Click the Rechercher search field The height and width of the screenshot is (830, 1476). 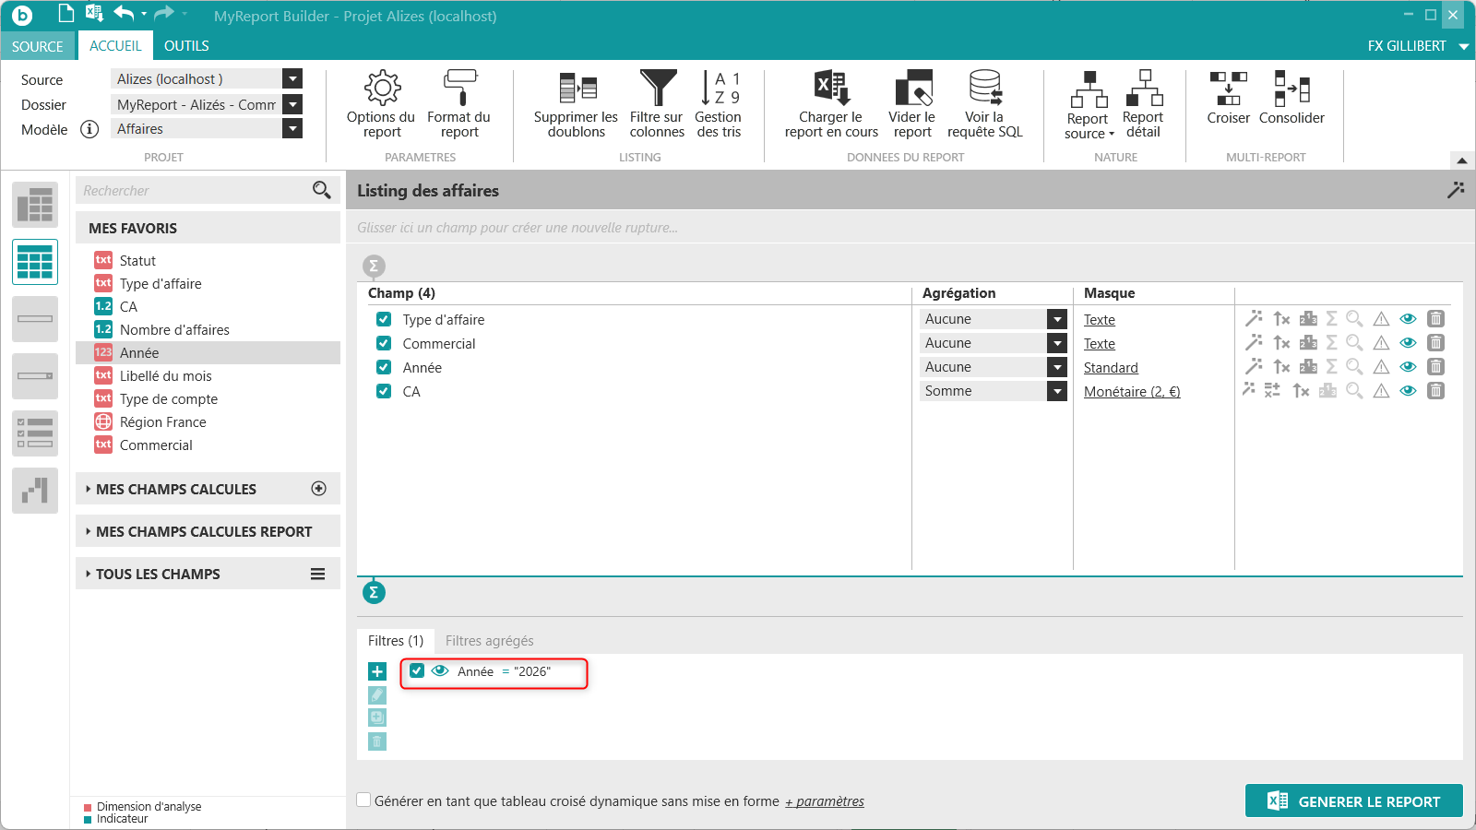tap(196, 190)
